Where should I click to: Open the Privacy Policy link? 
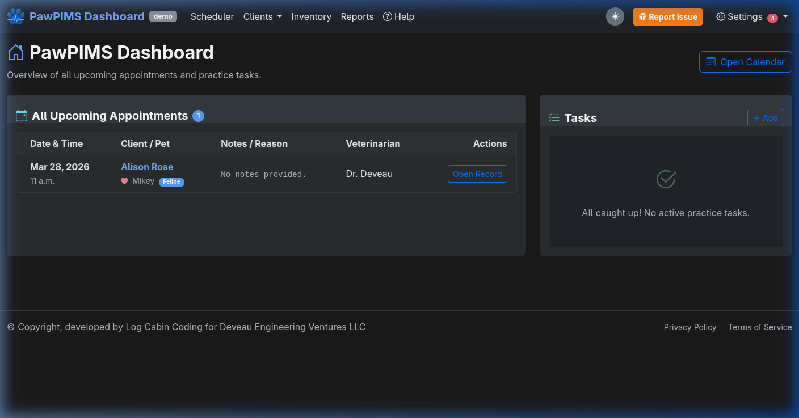[690, 327]
